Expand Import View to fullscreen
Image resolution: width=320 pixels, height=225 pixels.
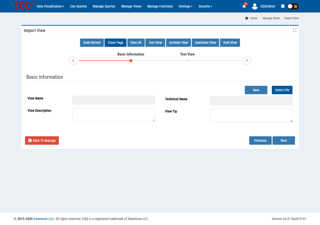[x=294, y=30]
